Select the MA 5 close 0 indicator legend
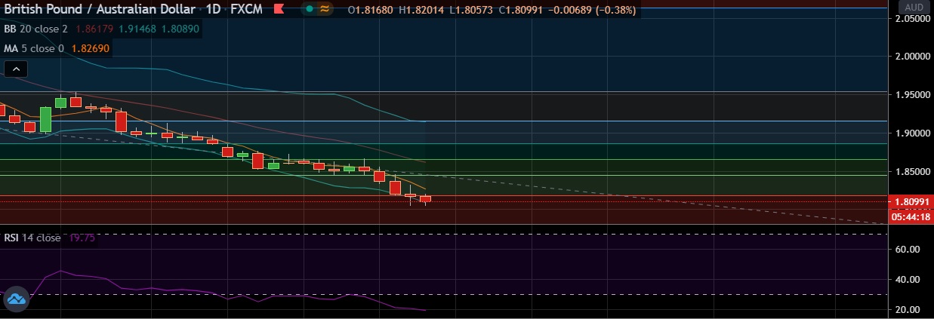 click(x=35, y=48)
